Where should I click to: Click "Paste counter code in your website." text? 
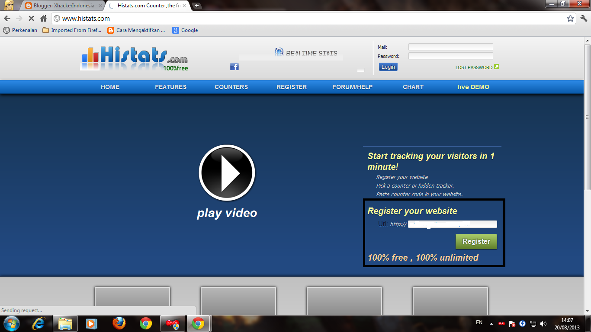click(419, 195)
